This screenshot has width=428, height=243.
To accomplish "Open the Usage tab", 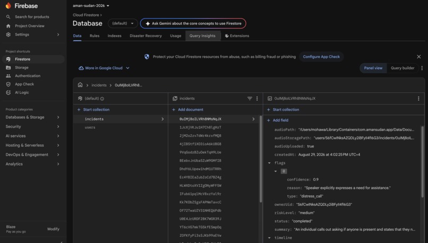I will 176,36.
